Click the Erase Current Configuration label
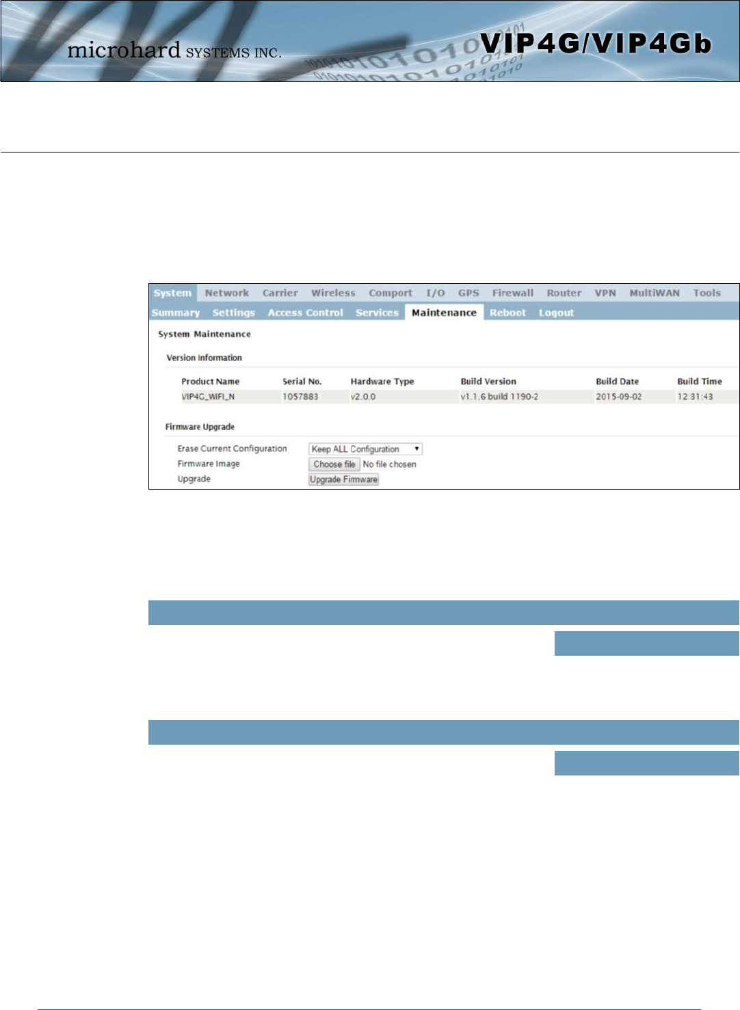740x1010 pixels. click(x=232, y=449)
